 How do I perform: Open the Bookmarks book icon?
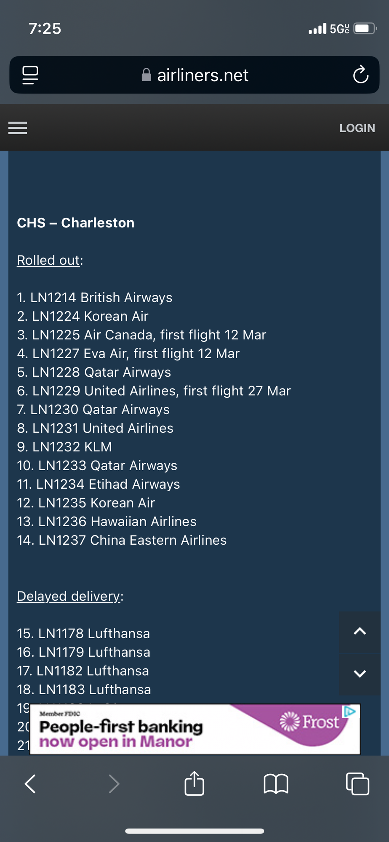(276, 784)
